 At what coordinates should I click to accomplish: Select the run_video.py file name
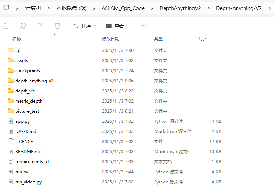(x=29, y=182)
